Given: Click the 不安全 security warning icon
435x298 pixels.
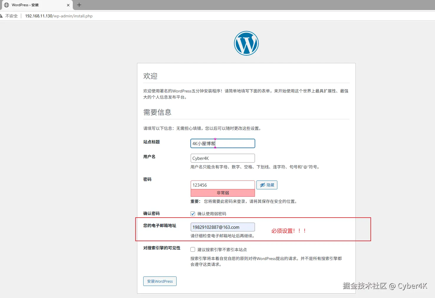Looking at the screenshot, I should 1,16.
